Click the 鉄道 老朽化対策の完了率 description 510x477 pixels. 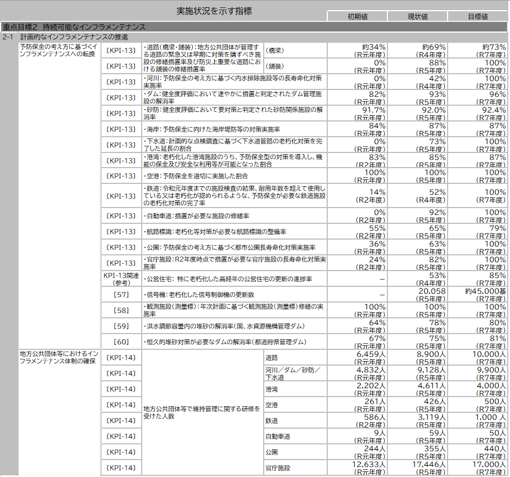pyautogui.click(x=234, y=196)
